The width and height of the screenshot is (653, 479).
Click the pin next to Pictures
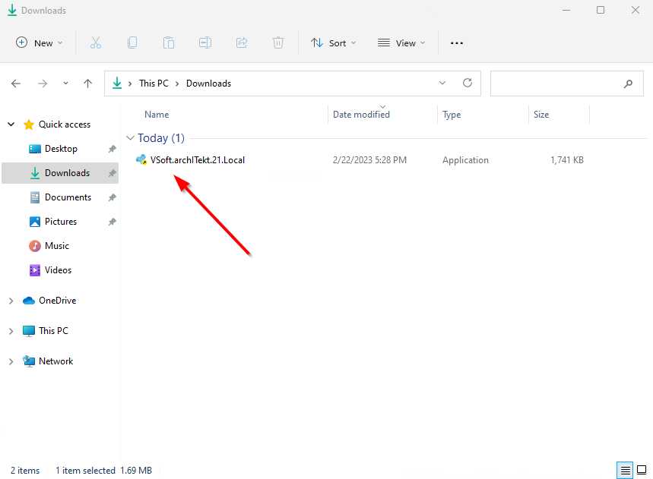point(112,222)
